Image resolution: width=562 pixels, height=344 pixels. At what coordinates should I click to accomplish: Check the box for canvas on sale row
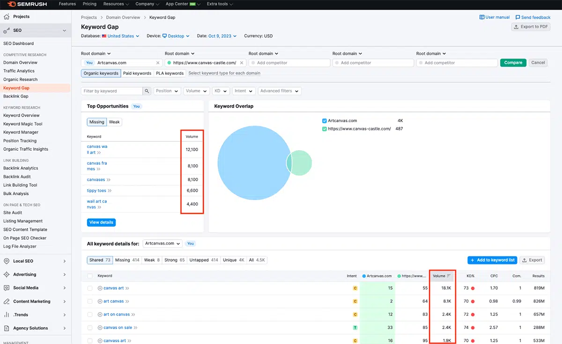tap(90, 328)
